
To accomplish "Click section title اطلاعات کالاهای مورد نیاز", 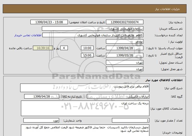I will pyautogui.click(x=164, y=80).
